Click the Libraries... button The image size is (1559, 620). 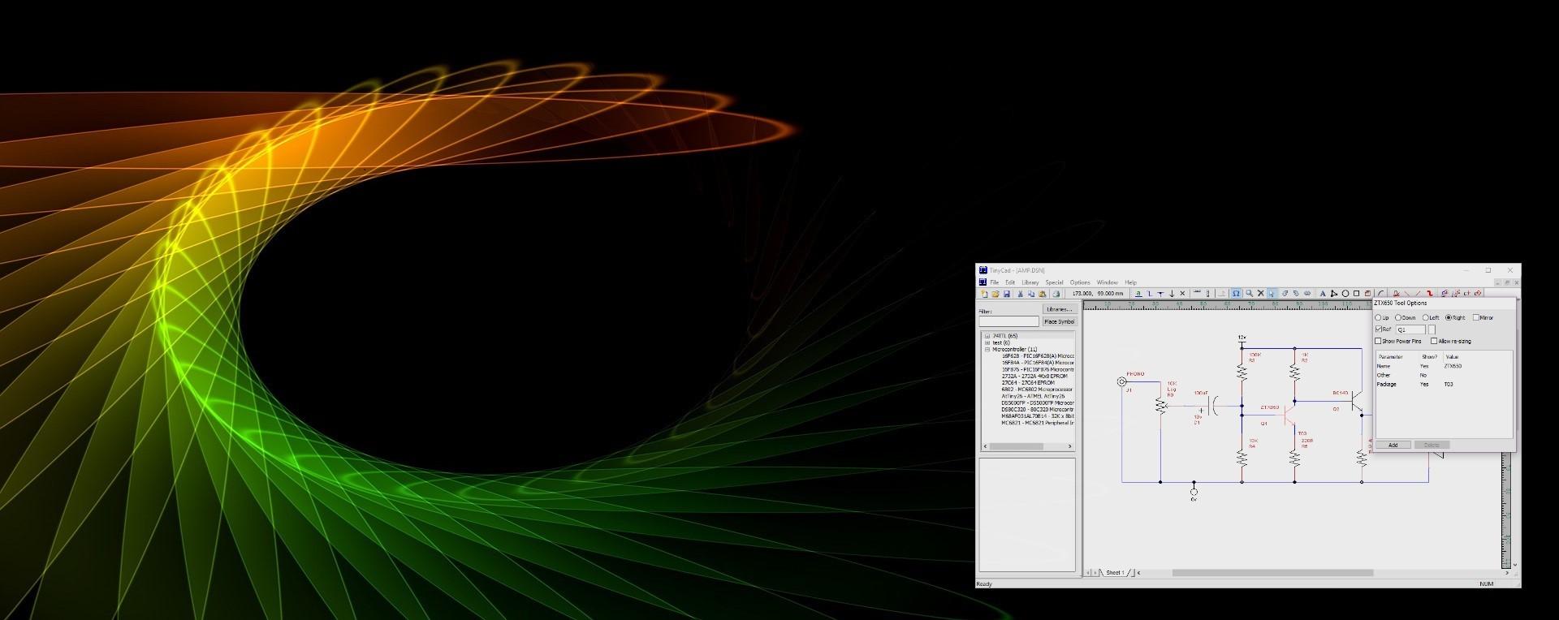(1059, 309)
